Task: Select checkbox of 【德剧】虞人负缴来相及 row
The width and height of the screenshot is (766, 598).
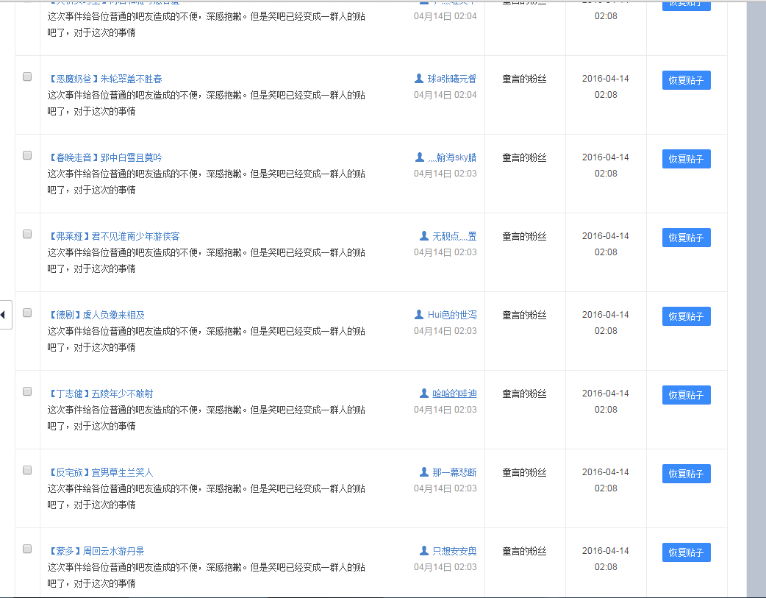Action: point(27,313)
